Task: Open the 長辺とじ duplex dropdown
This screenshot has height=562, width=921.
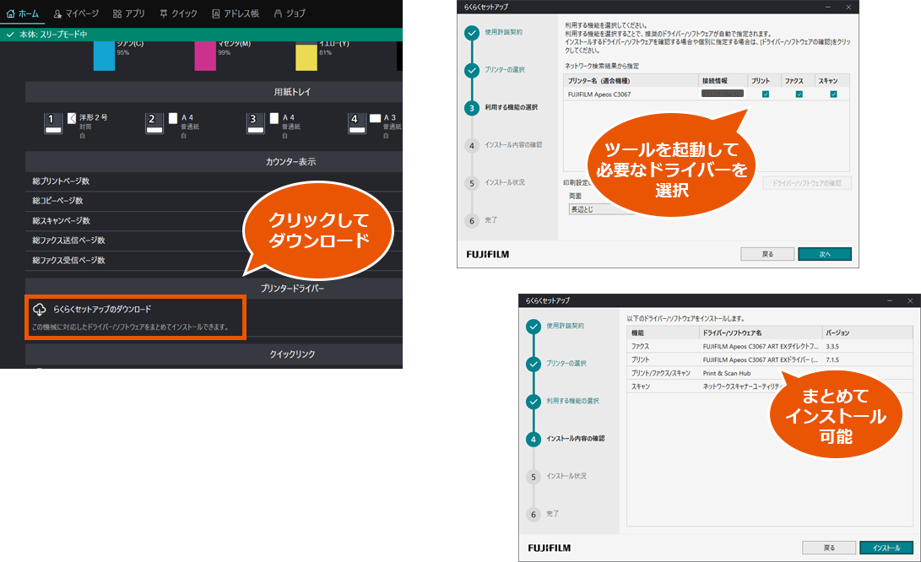Action: tap(601, 209)
